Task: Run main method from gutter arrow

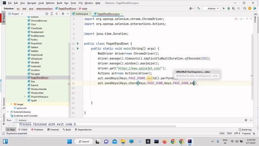Action: point(78,49)
